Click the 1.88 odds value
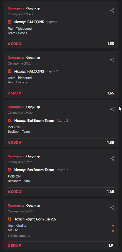 [x=111, y=143]
